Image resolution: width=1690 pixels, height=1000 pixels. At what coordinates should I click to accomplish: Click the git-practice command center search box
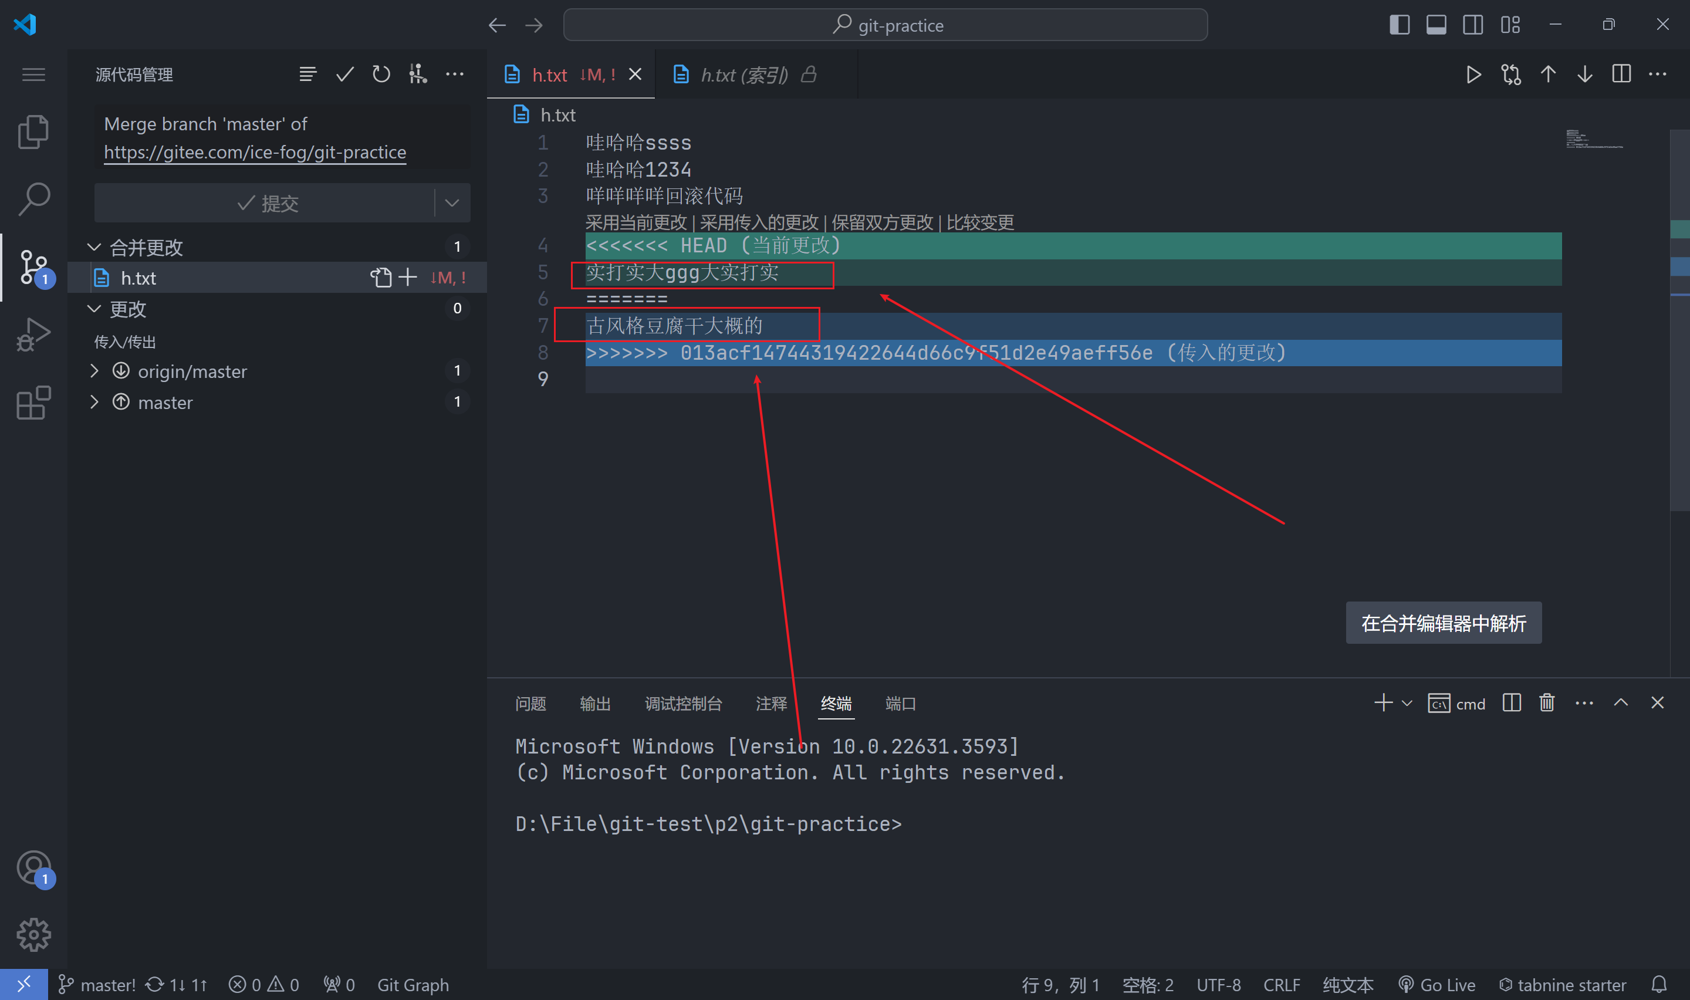(885, 25)
